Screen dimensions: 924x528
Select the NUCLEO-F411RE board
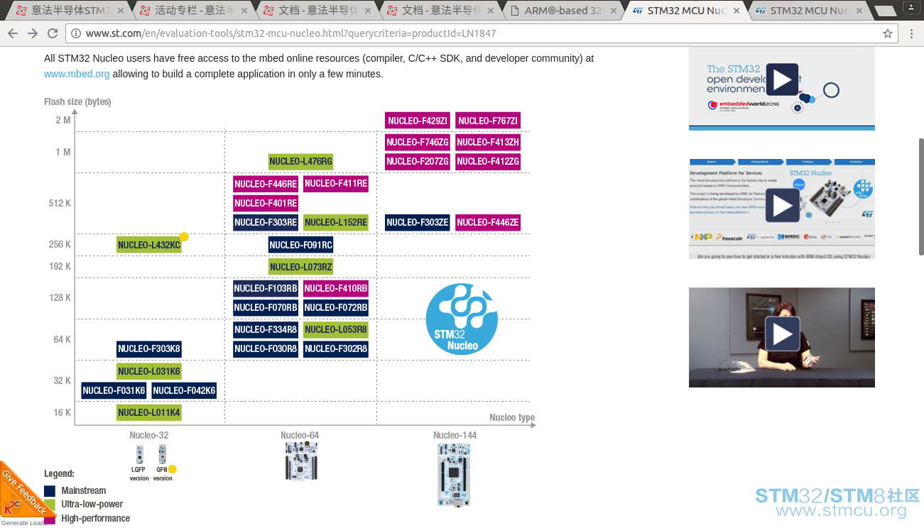[336, 184]
